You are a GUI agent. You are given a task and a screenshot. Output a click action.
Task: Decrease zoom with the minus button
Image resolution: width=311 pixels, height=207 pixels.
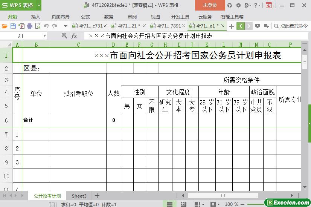coord(242,204)
